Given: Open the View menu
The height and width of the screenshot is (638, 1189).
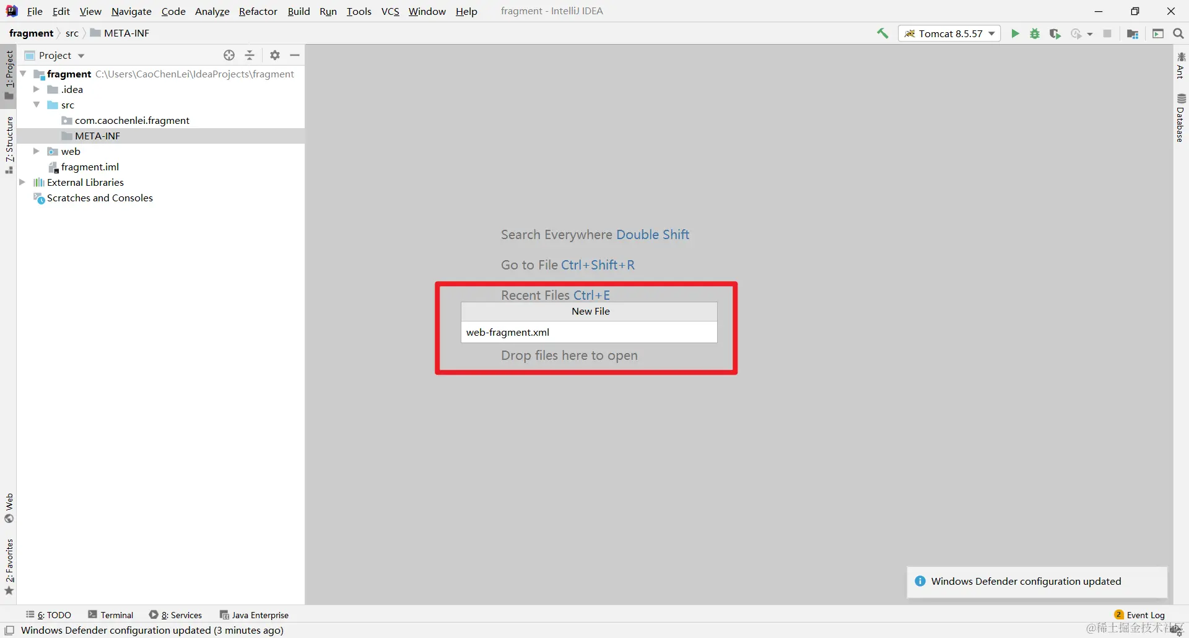Looking at the screenshot, I should 90,11.
